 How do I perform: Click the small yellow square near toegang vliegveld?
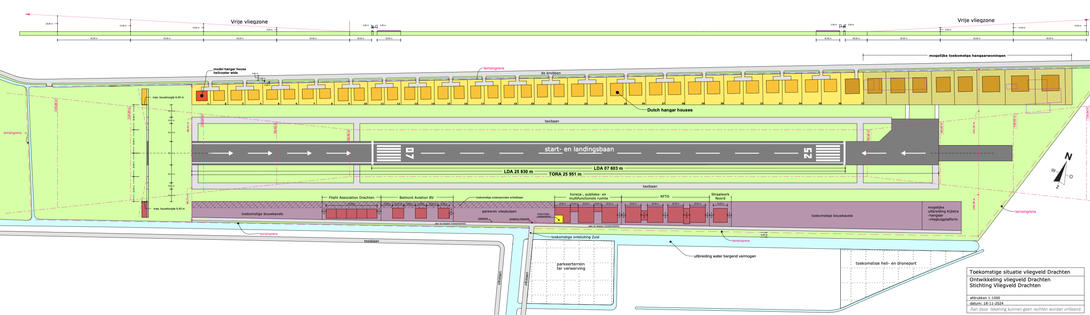[x=559, y=219]
